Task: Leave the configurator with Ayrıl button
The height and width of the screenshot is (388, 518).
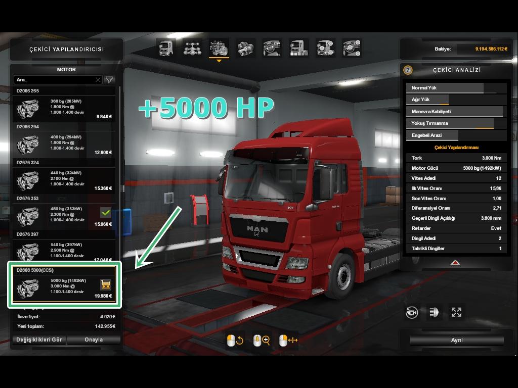Action: pos(457,340)
